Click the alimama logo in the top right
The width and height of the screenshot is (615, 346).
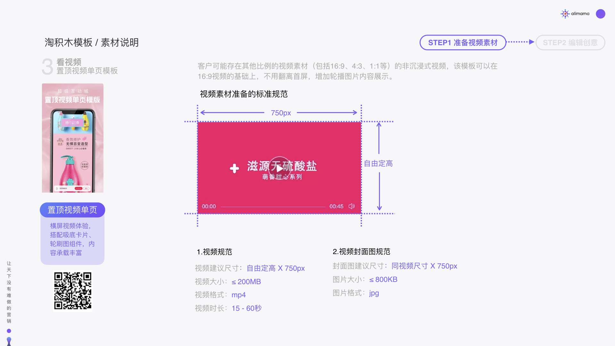(x=575, y=14)
